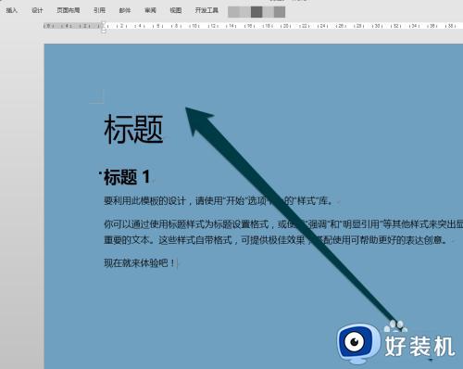Select the 引用 ribbon tab
This screenshot has height=369, width=463.
[x=99, y=10]
